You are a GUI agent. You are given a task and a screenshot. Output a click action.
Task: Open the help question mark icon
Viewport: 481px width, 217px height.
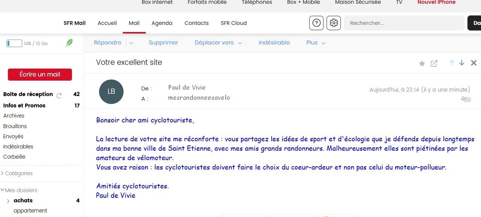[316, 23]
